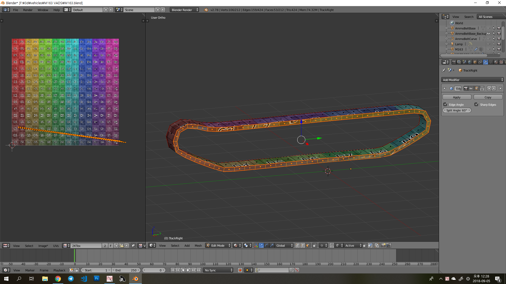Open the Blender Render engine dropdown
The width and height of the screenshot is (506, 284).
184,10
